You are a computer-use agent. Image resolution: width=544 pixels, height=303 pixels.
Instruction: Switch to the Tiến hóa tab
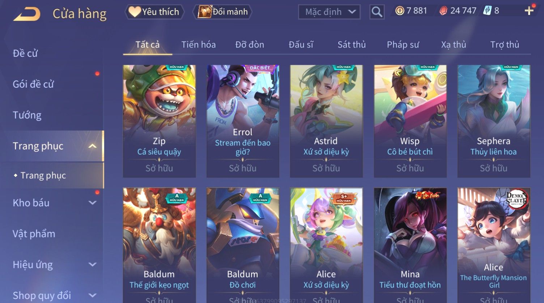(x=199, y=45)
